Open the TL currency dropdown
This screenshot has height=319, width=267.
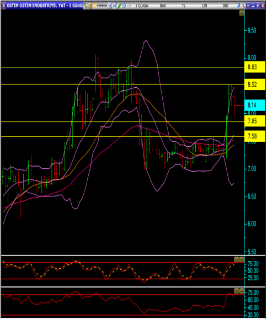(184, 6)
